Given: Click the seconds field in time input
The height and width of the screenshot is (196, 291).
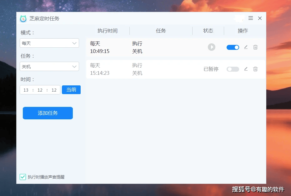Looking at the screenshot, I should pyautogui.click(x=54, y=90).
